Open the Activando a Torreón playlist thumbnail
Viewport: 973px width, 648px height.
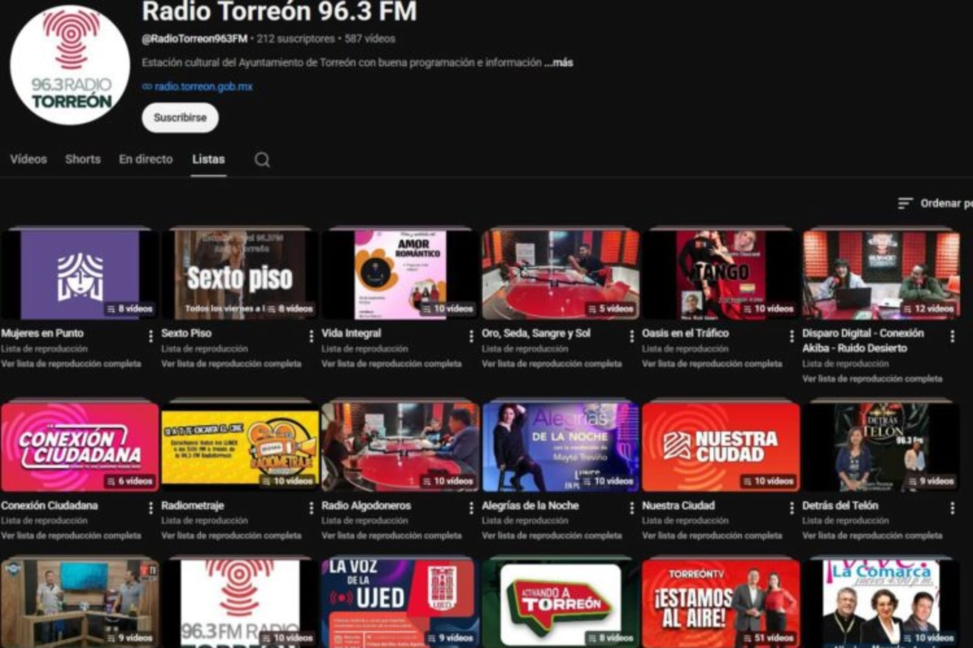[561, 602]
